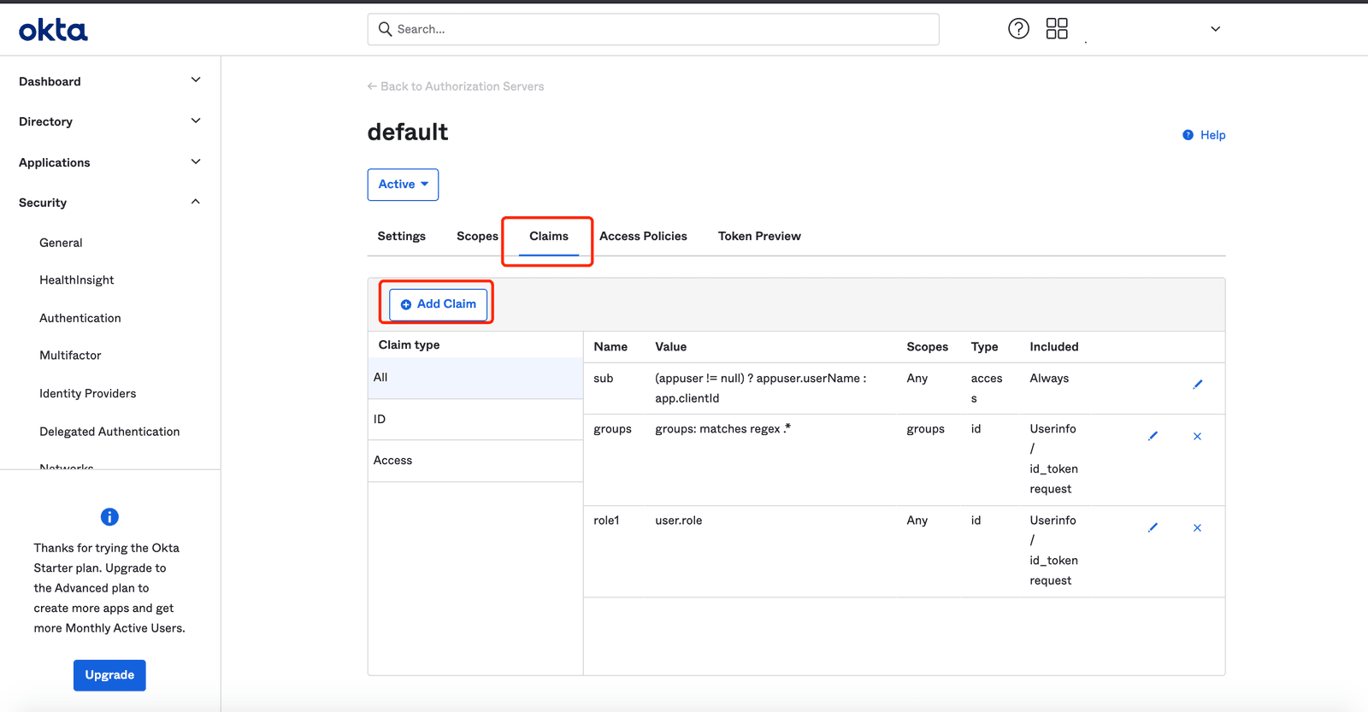This screenshot has width=1368, height=712.
Task: Filter claims by All type
Action: 475,378
